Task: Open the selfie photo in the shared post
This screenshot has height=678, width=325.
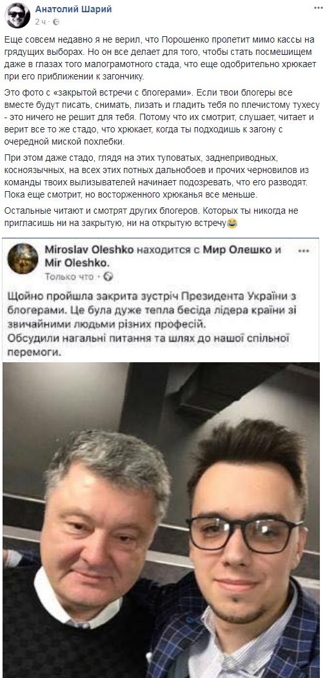Action: (161, 520)
